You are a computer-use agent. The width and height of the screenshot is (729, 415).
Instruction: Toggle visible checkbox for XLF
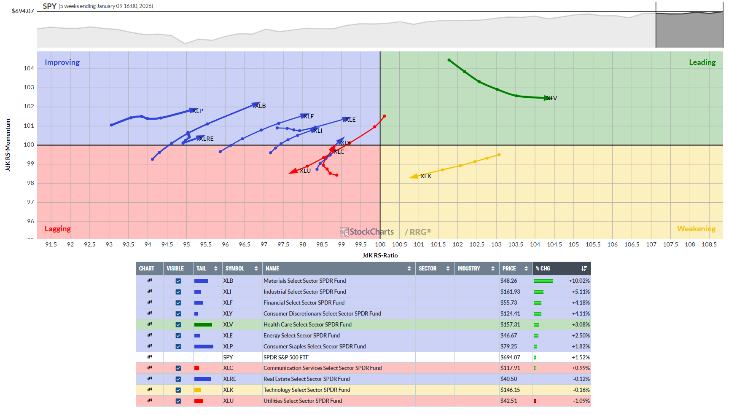tap(178, 303)
